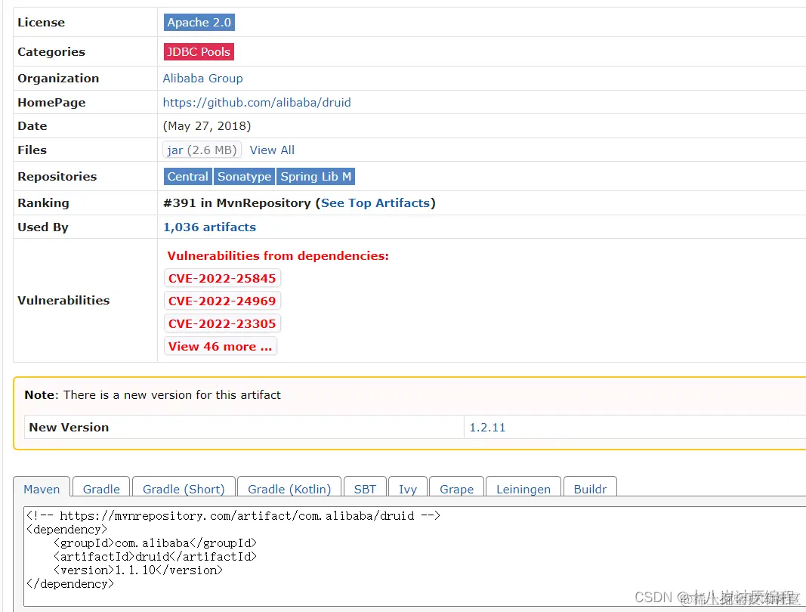Open CVE-2022-23305 details
Screen dimensions: 806x612
click(x=222, y=323)
